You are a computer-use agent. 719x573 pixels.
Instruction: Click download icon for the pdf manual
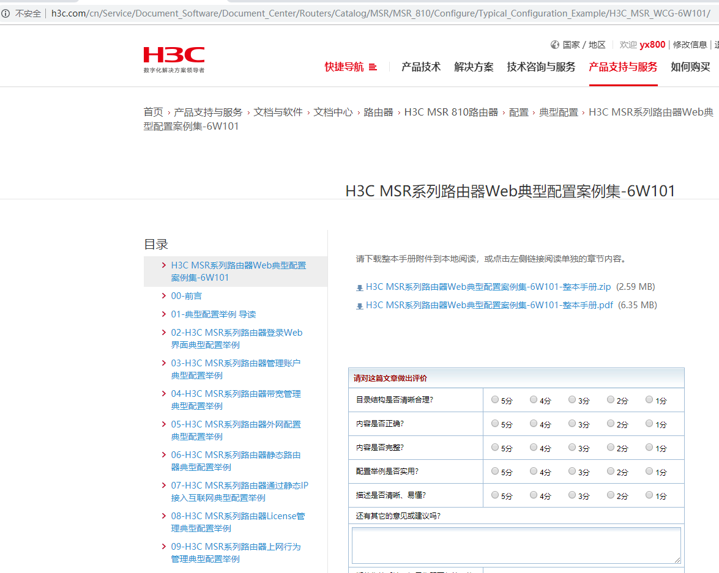[x=360, y=306]
